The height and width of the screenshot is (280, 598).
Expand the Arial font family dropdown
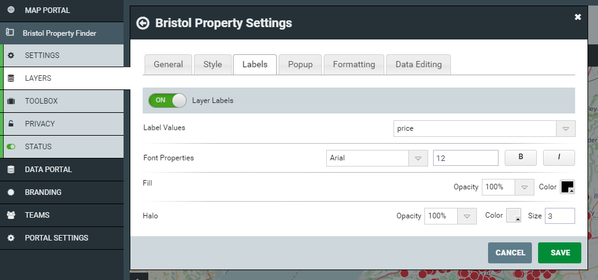point(377,158)
